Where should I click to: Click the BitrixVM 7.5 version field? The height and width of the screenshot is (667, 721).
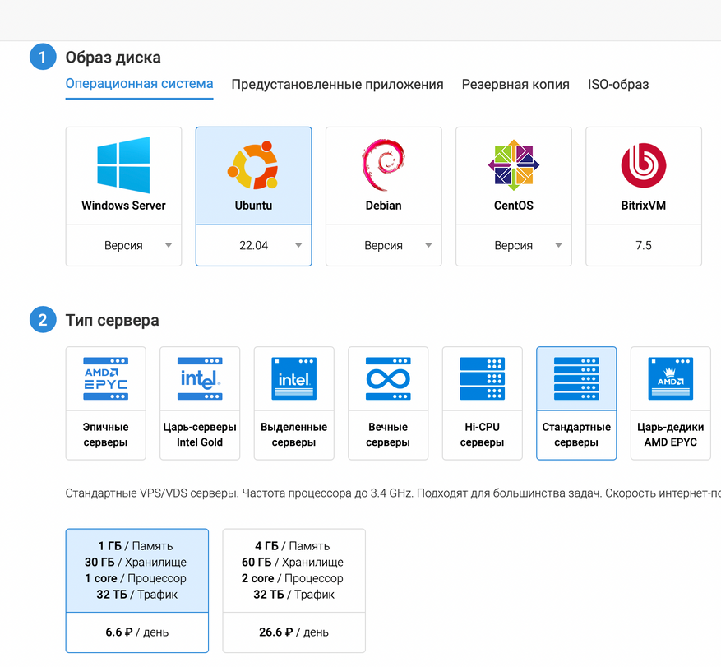[x=644, y=245]
